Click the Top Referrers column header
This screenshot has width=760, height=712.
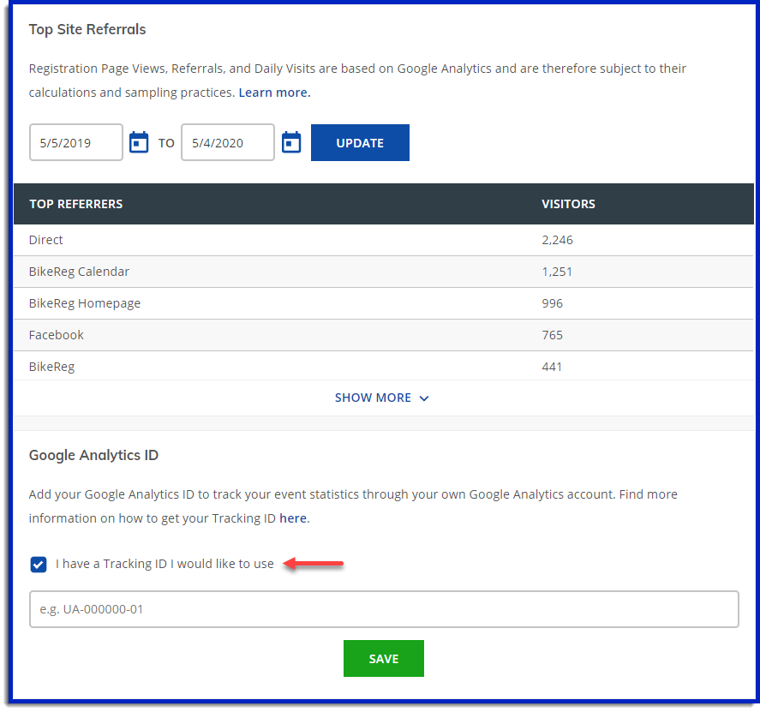tap(76, 204)
